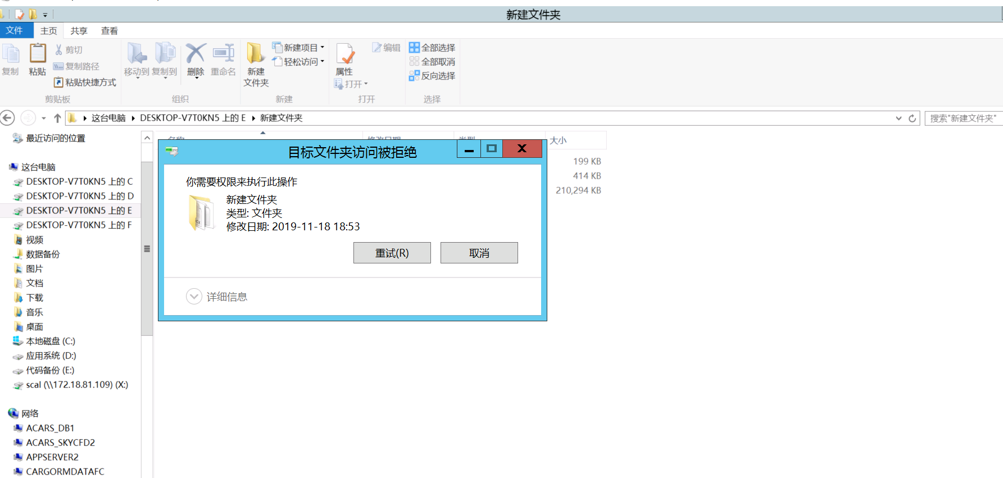Click the navigation pane scrollbar thumb
The image size is (1003, 478).
(x=147, y=249)
